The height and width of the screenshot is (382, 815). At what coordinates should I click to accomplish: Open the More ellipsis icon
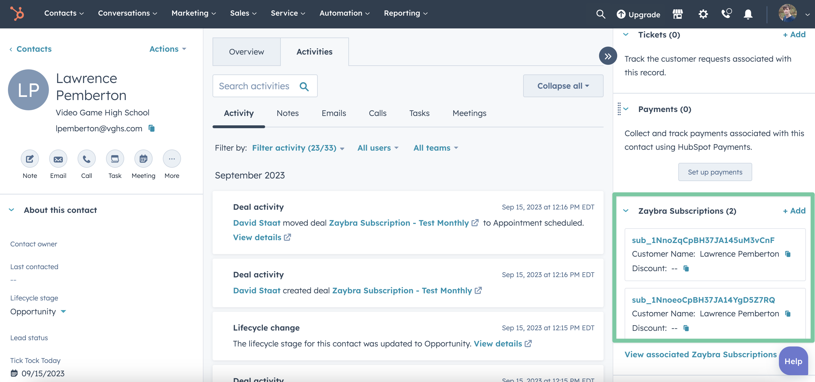point(172,159)
